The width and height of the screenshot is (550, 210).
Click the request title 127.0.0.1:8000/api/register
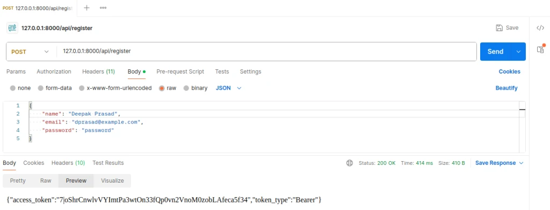click(x=57, y=28)
